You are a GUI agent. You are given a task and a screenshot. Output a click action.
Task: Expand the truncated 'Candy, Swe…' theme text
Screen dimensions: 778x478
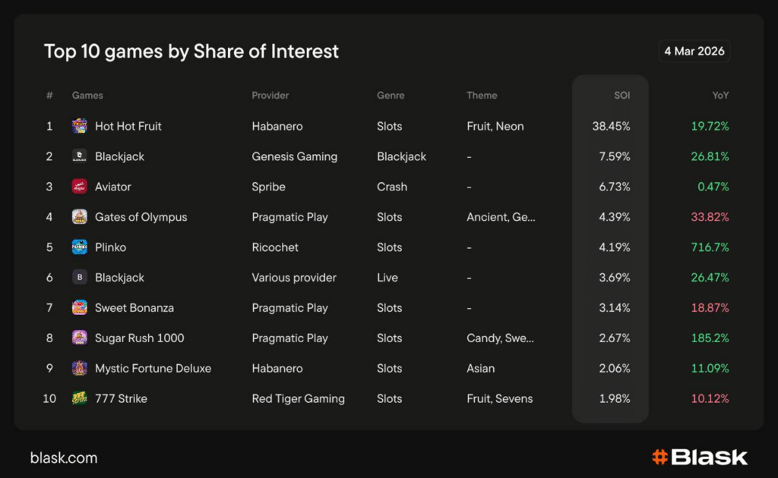coord(500,338)
